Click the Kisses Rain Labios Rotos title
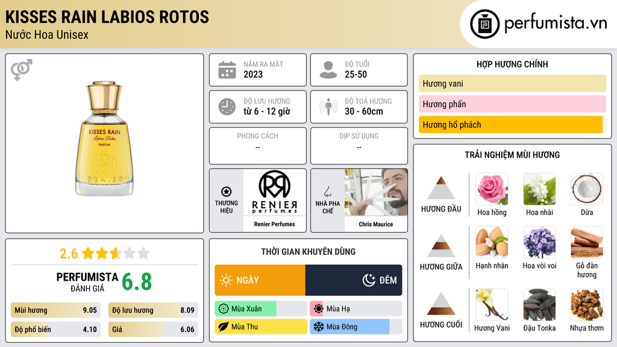 tap(107, 17)
